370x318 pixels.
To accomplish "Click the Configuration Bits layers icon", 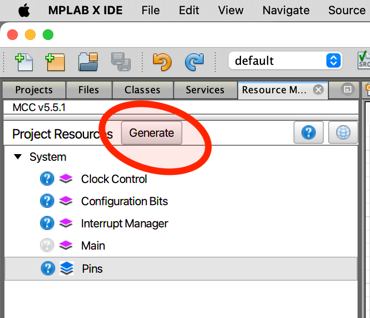I will 66,201.
